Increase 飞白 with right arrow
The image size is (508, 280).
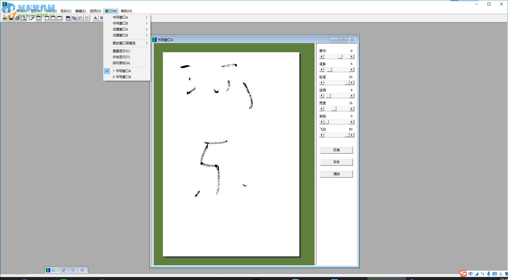tap(352, 135)
